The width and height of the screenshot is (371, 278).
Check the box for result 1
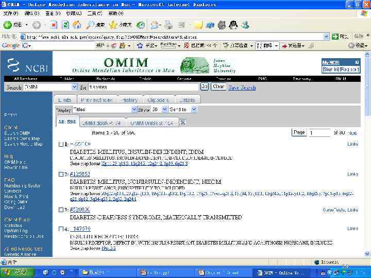click(61, 144)
